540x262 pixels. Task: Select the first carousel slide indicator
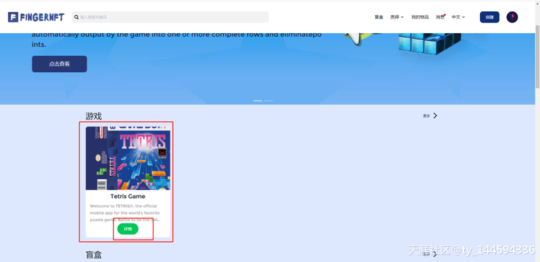tap(258, 101)
